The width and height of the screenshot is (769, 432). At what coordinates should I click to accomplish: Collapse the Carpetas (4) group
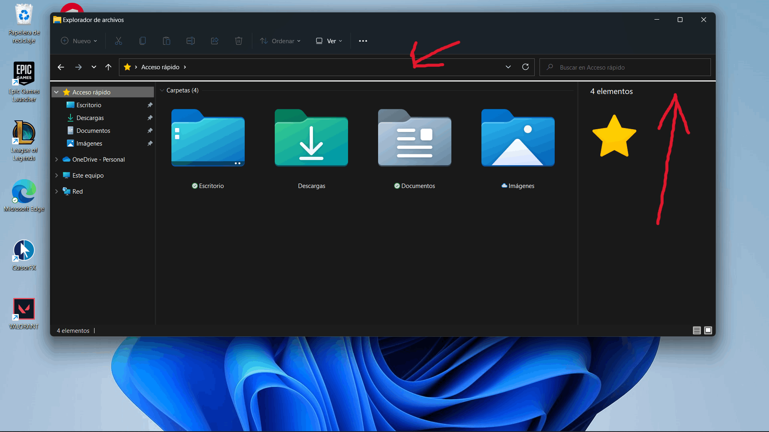[x=162, y=90]
